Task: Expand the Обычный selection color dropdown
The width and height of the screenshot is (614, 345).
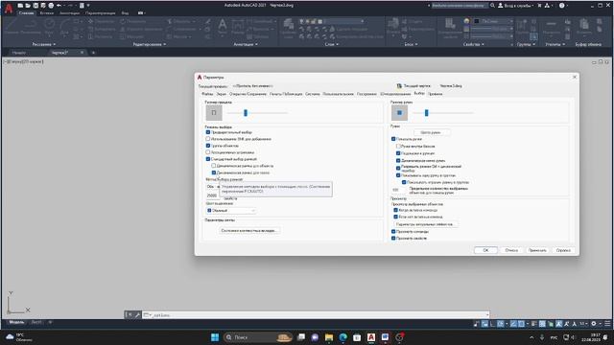Action: point(231,211)
